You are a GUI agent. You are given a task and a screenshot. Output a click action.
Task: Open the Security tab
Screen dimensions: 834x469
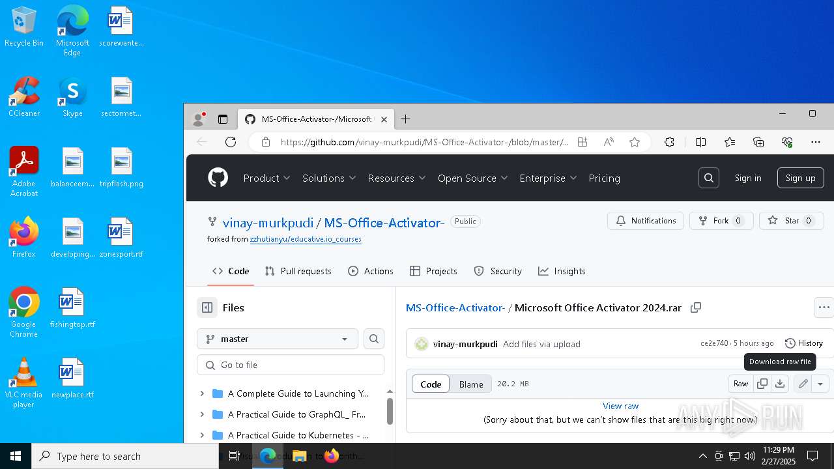click(498, 271)
